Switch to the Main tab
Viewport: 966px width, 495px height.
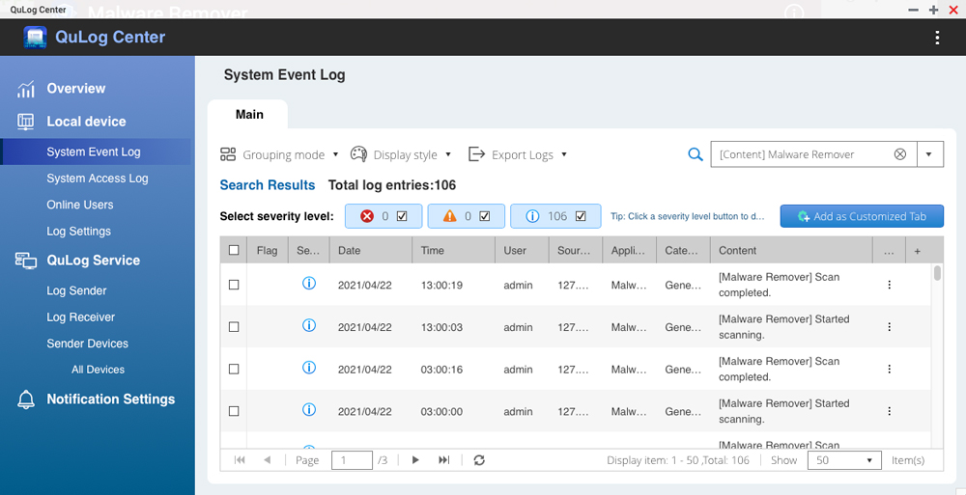(249, 115)
